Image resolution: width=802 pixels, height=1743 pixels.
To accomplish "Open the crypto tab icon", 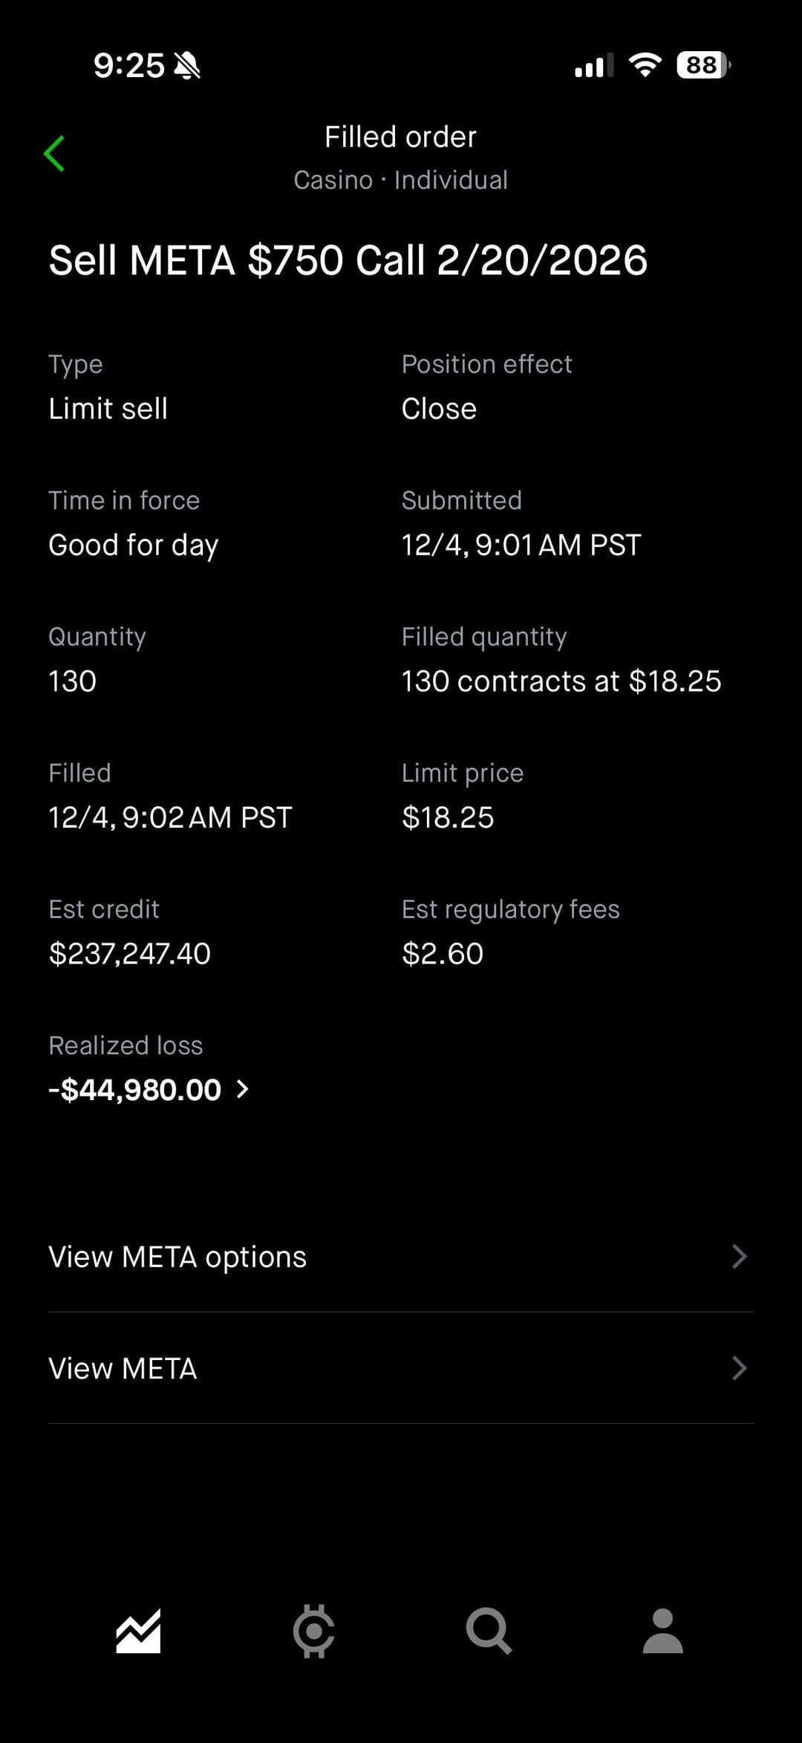I will pos(313,1631).
